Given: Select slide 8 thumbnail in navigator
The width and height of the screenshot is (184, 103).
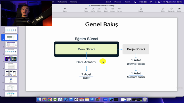Looking at the screenshot, I should click(11, 66).
